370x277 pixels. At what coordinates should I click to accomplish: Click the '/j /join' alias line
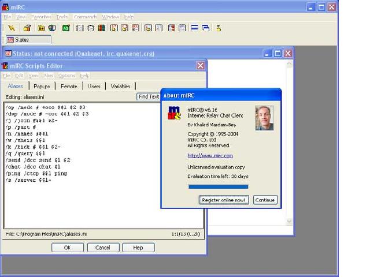click(x=31, y=121)
